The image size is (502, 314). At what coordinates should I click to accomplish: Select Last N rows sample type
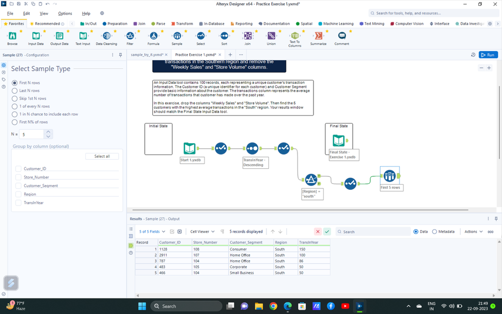15,90
